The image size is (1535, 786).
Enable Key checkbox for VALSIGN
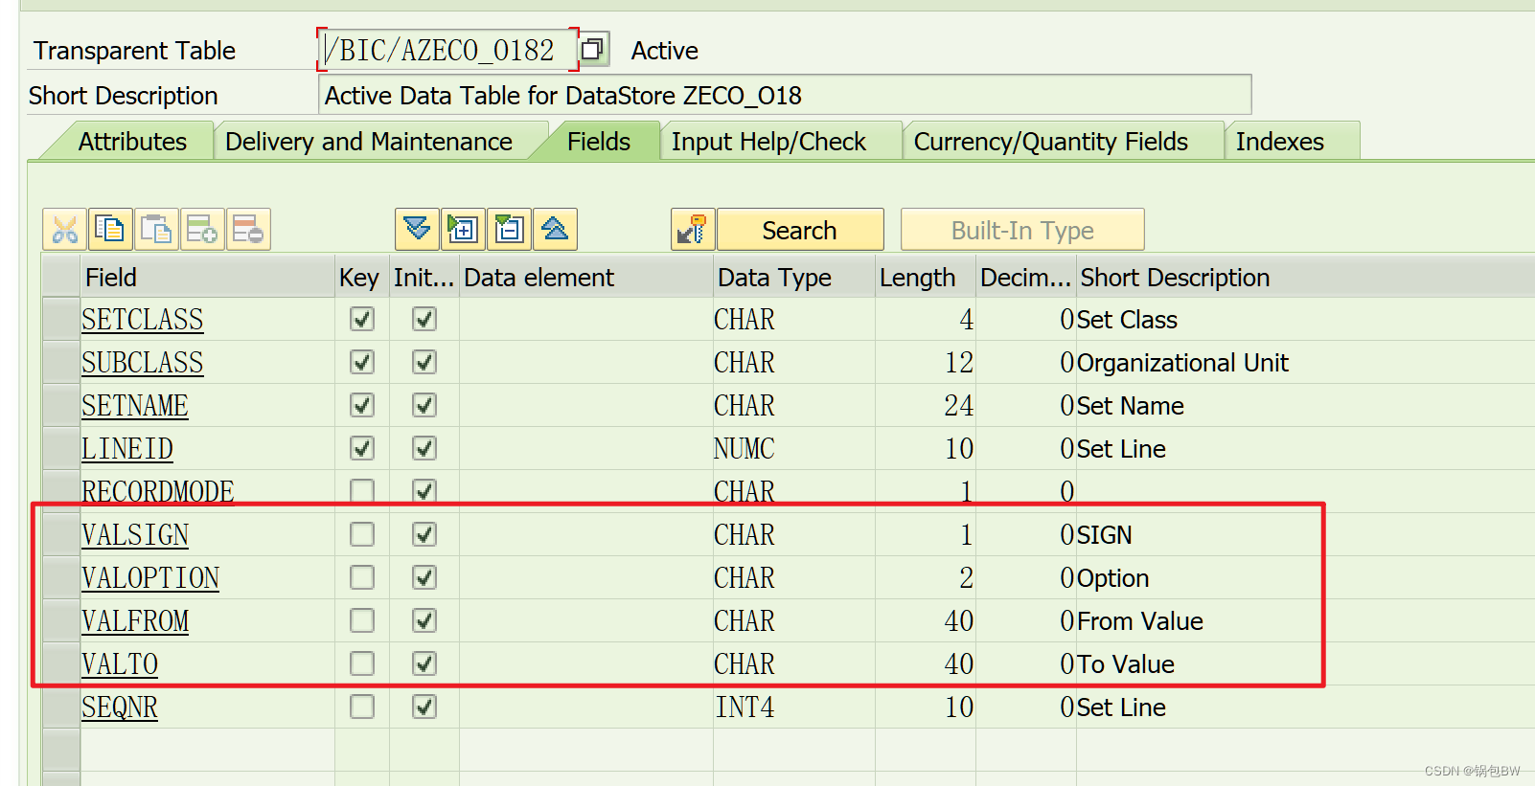pyautogui.click(x=362, y=534)
